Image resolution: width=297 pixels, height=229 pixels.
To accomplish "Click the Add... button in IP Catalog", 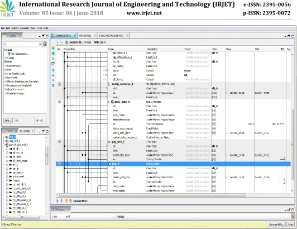I will click(x=40, y=121).
